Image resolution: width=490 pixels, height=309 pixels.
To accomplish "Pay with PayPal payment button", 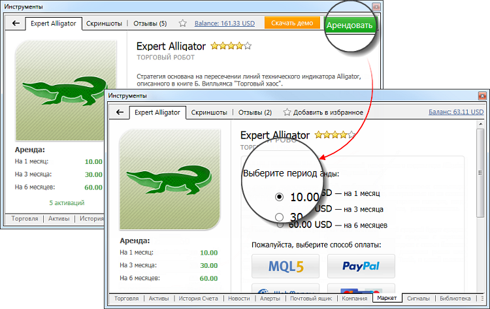I will coord(361,266).
